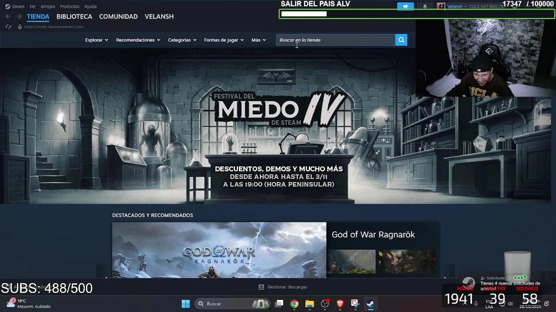Open the weather widget showing 19°C
This screenshot has height=312, width=556.
(29, 303)
